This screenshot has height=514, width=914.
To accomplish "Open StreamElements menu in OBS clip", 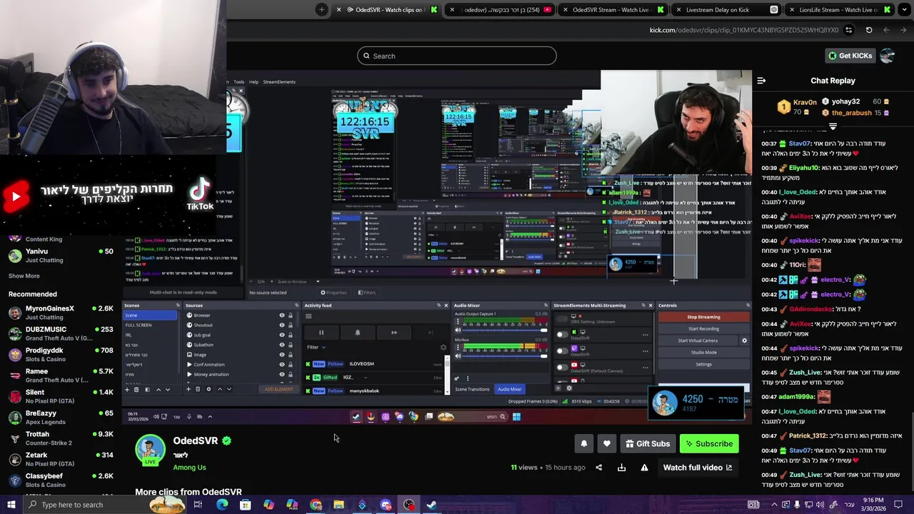I will (x=279, y=82).
